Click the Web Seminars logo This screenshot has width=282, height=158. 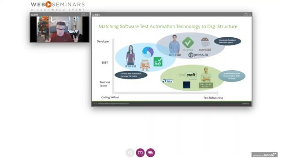coord(58,6)
